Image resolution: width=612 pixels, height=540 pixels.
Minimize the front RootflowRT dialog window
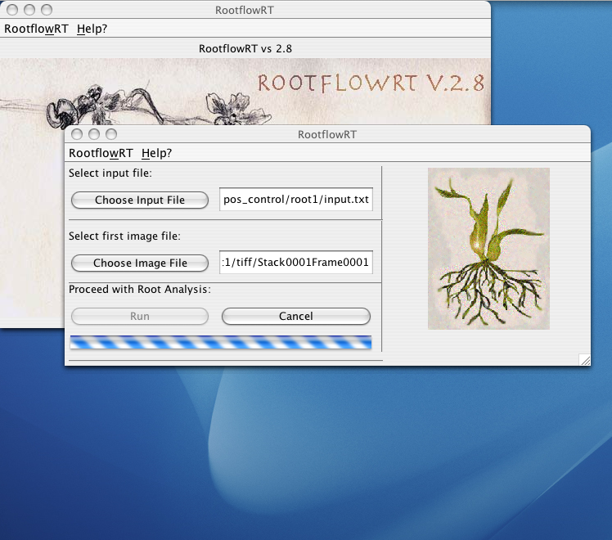(x=94, y=134)
